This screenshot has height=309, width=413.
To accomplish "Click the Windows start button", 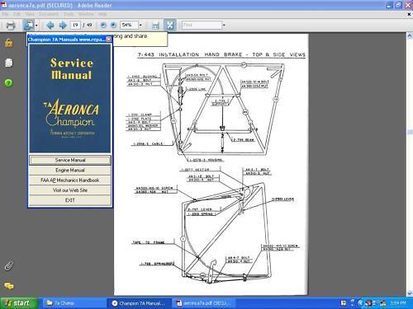I will pos(19,303).
